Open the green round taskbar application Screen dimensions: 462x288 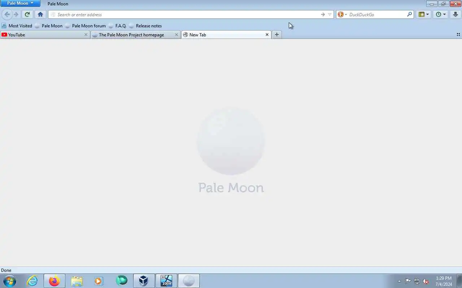coord(122,281)
